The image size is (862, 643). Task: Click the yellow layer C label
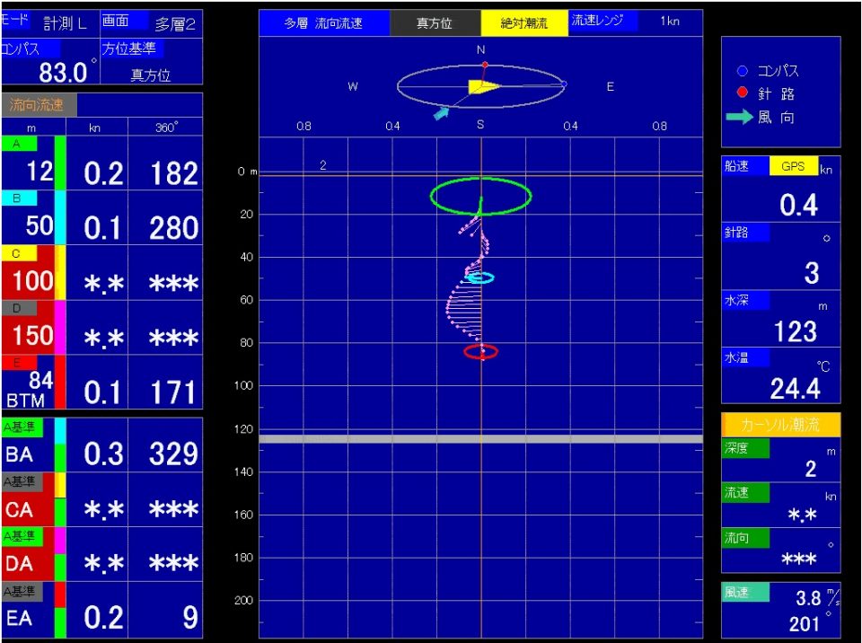(19, 253)
